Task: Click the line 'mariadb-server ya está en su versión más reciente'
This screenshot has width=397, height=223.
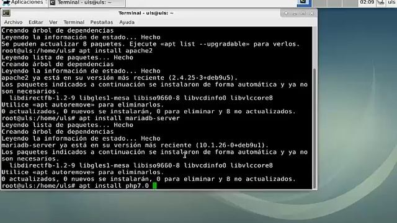Action: coord(135,145)
